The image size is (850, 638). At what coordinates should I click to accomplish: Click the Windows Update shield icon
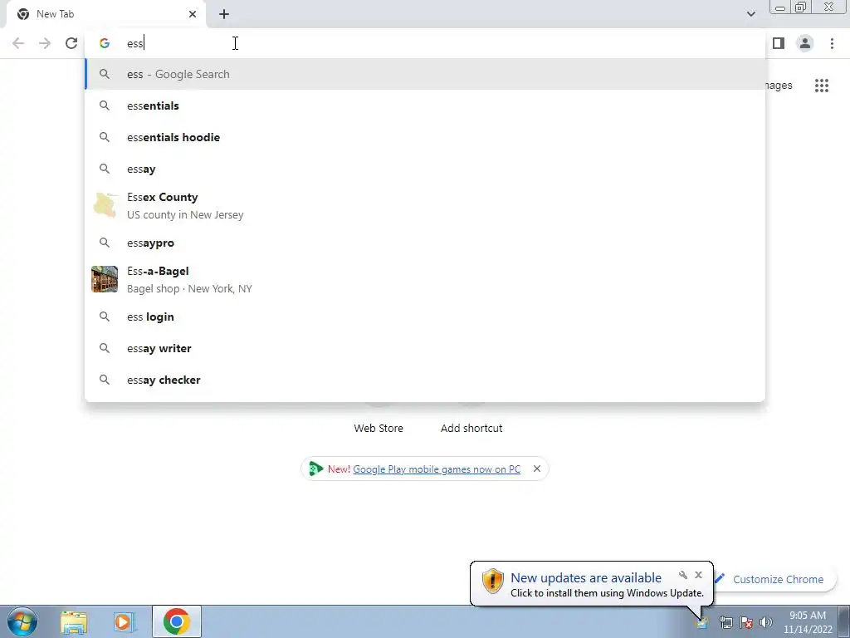[492, 581]
